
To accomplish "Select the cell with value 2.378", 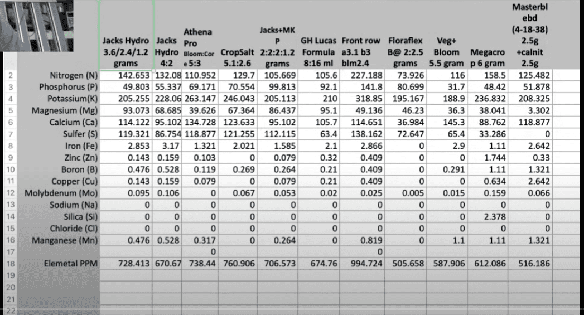I will [x=487, y=217].
